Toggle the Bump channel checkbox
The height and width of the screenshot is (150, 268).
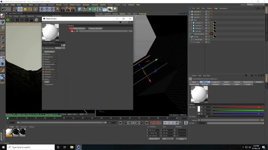click(x=55, y=59)
